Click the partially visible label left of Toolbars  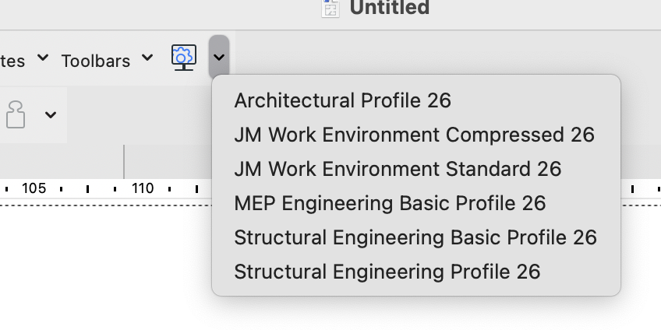(x=12, y=60)
